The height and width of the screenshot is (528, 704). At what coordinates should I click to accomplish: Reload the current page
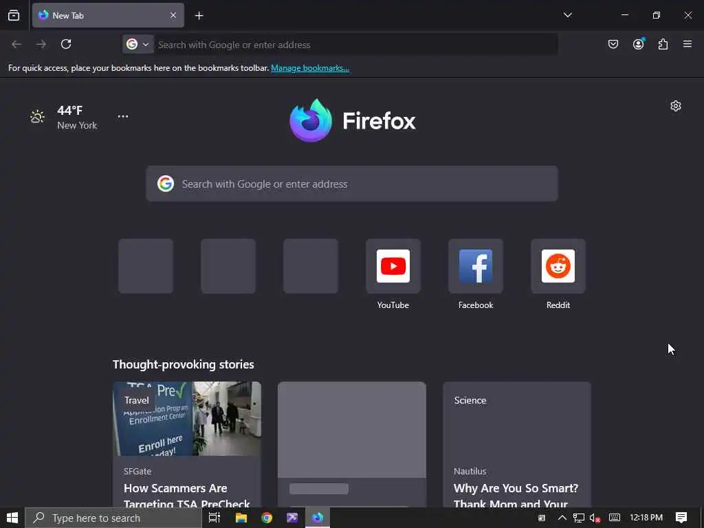tap(66, 44)
